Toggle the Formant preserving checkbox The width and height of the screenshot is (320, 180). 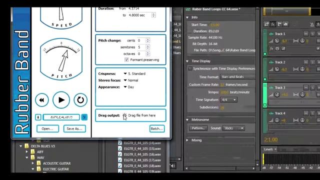[126, 60]
